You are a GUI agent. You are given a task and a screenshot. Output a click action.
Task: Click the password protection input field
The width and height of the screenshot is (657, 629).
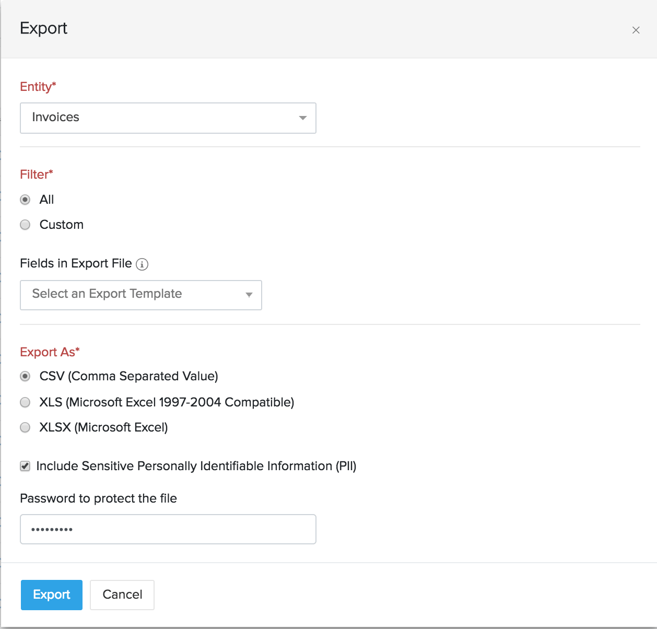point(168,529)
